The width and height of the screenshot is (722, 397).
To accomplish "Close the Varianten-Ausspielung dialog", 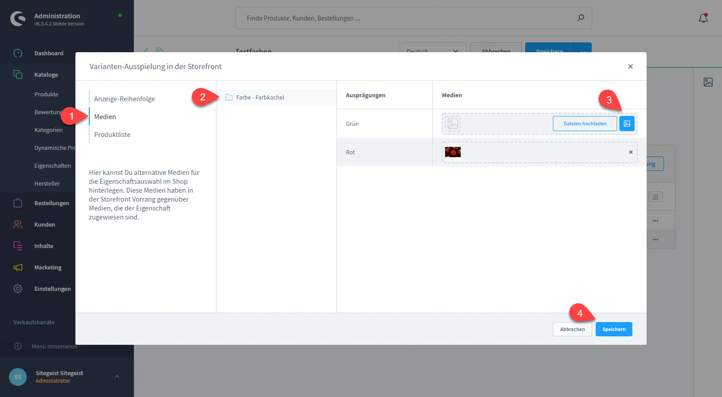I will tap(630, 66).
